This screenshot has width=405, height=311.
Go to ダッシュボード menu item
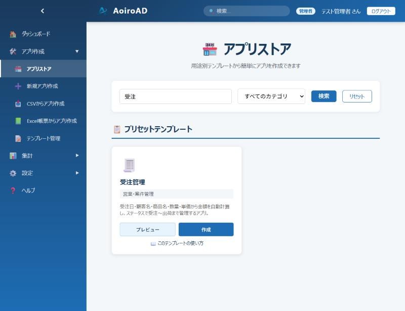tap(43, 34)
